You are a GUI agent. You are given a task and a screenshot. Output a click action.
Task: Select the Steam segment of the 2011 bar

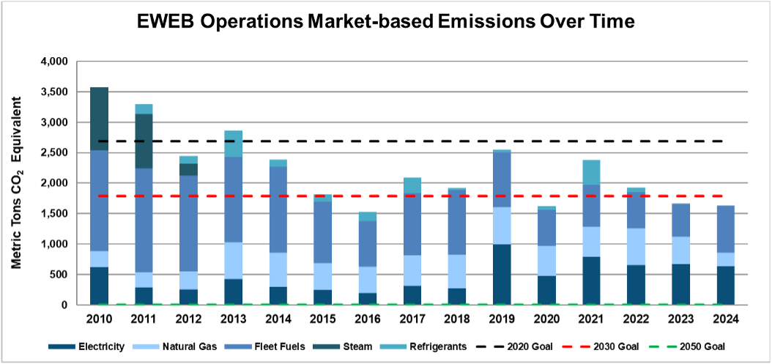tap(144, 141)
